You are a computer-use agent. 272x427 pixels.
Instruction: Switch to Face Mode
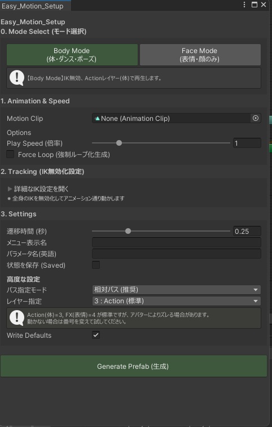pyautogui.click(x=200, y=55)
